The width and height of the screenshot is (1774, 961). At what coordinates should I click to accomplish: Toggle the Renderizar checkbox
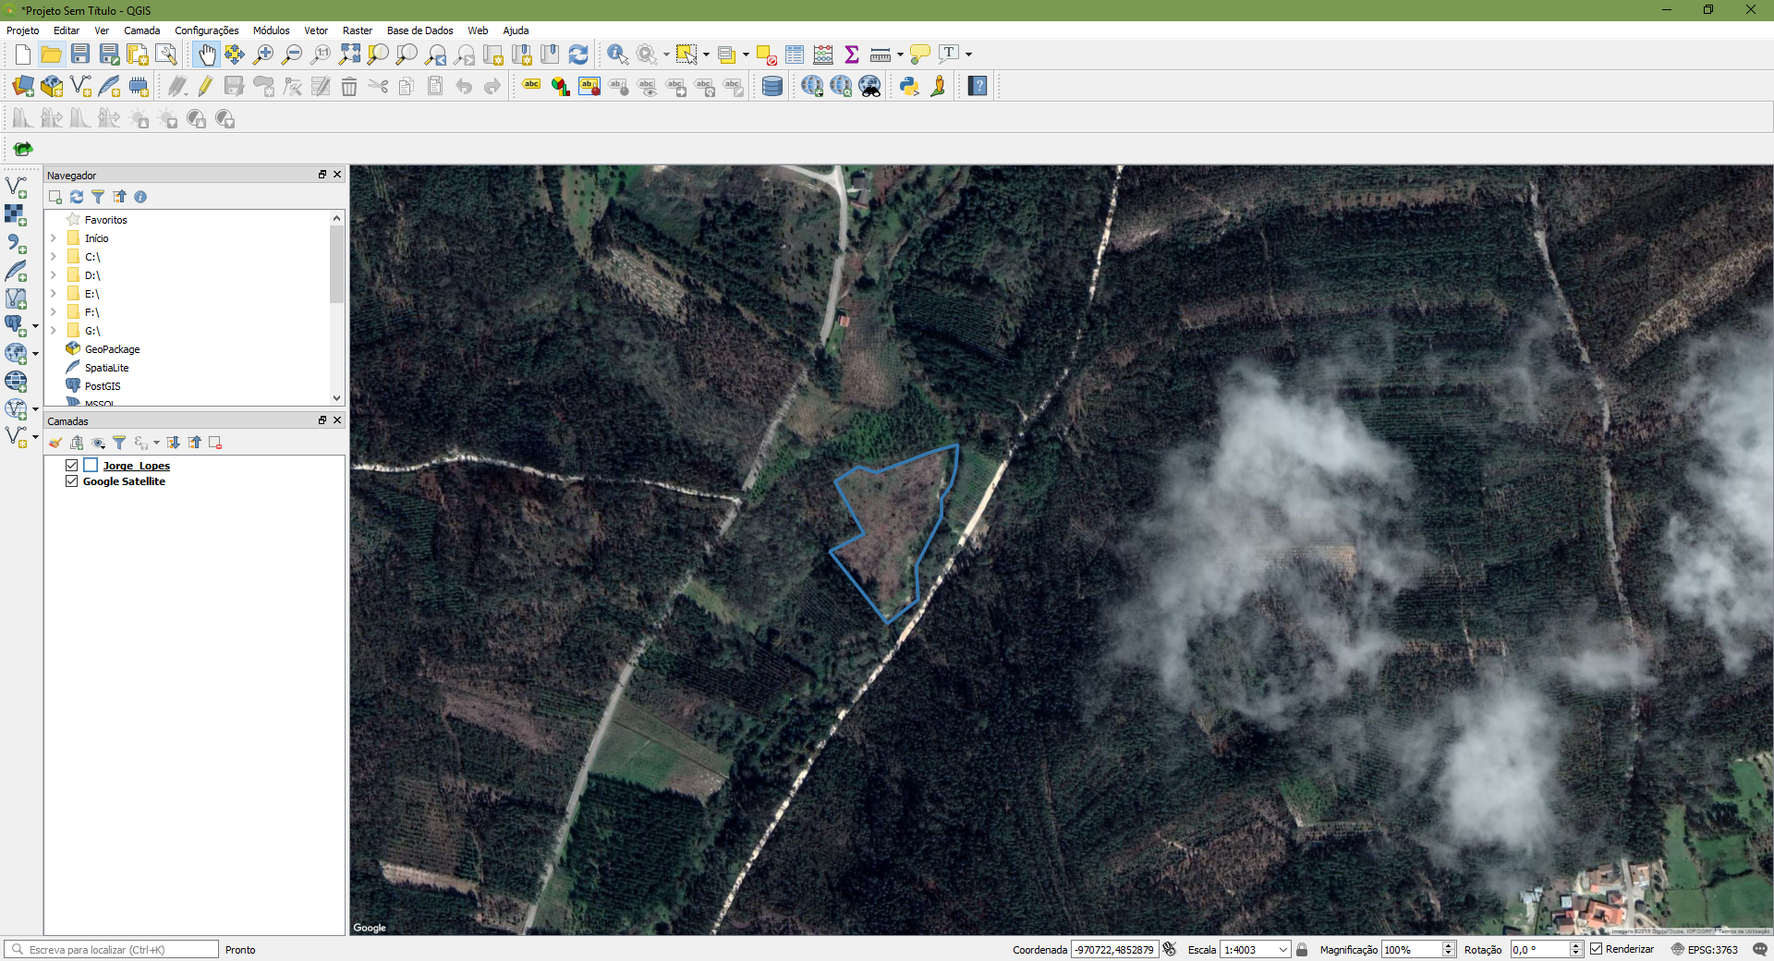pos(1596,949)
